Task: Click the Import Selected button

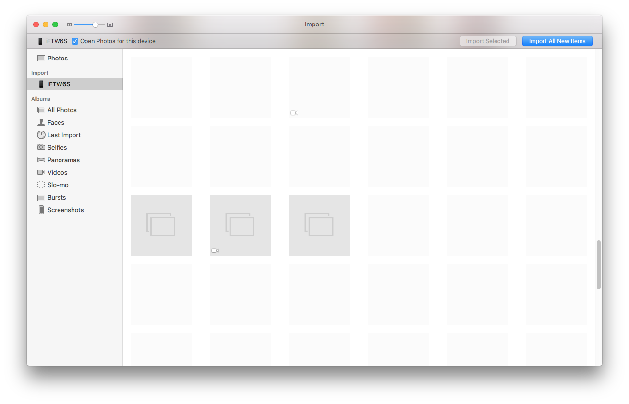Action: pos(488,41)
